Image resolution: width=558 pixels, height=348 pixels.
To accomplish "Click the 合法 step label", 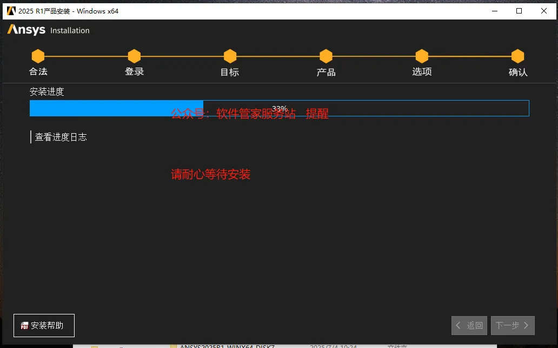I will (x=38, y=71).
